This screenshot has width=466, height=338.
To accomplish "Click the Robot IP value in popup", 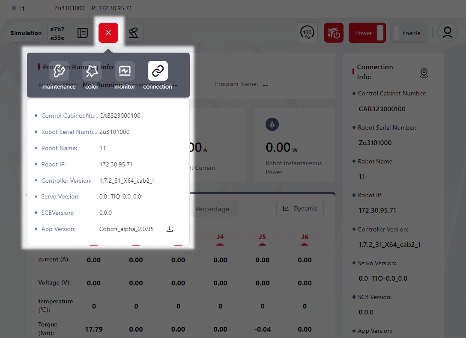I will pyautogui.click(x=116, y=164).
